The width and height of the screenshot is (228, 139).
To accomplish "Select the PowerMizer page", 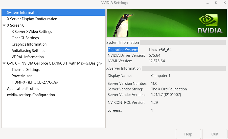I will [22, 76].
